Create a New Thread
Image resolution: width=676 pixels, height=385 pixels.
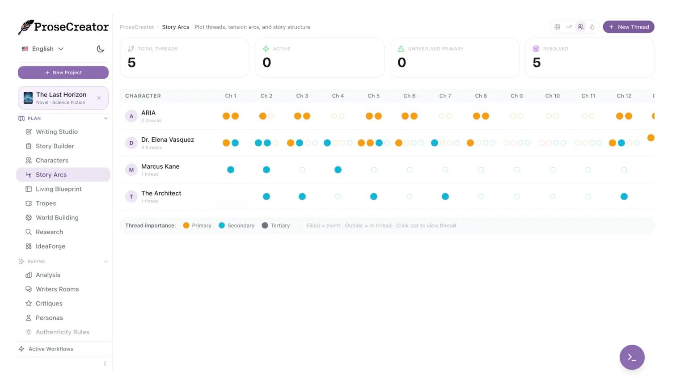pos(629,27)
